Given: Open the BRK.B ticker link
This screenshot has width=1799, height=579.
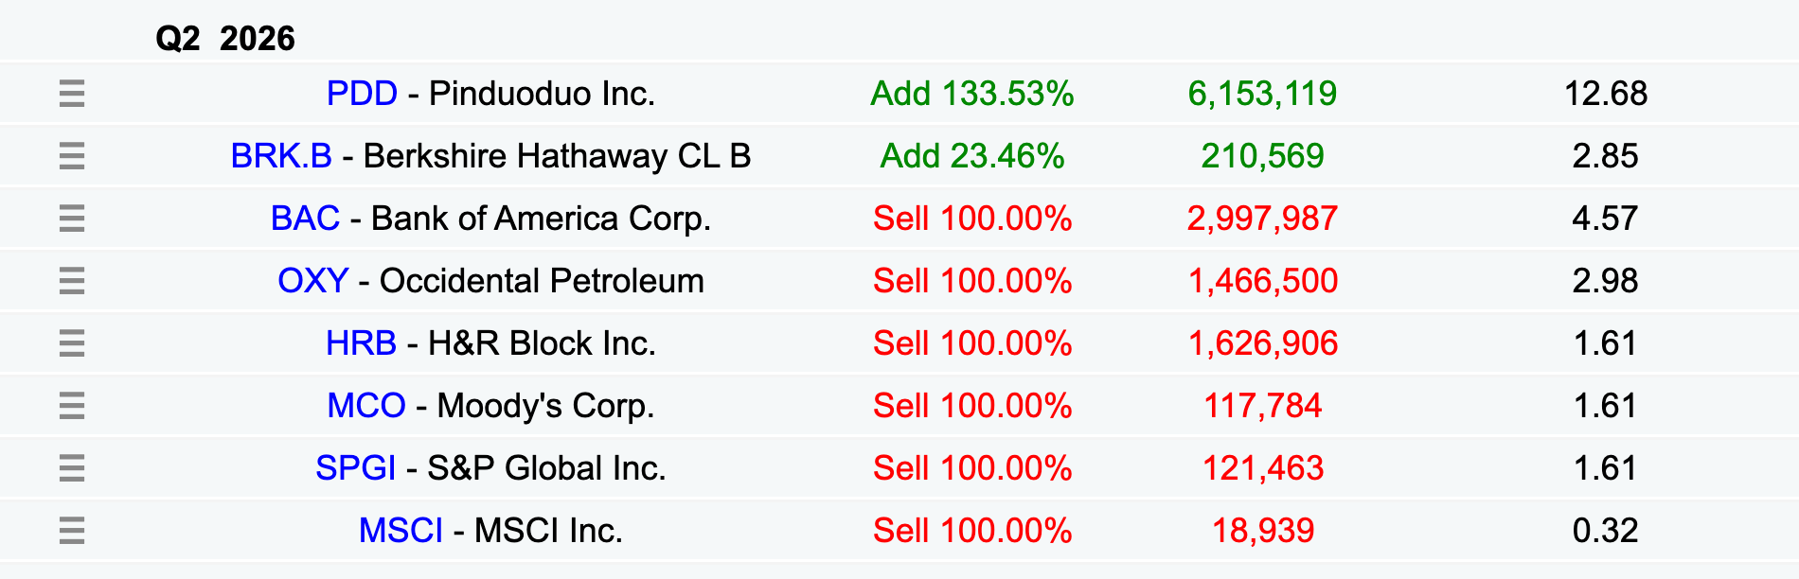Looking at the screenshot, I should (281, 156).
